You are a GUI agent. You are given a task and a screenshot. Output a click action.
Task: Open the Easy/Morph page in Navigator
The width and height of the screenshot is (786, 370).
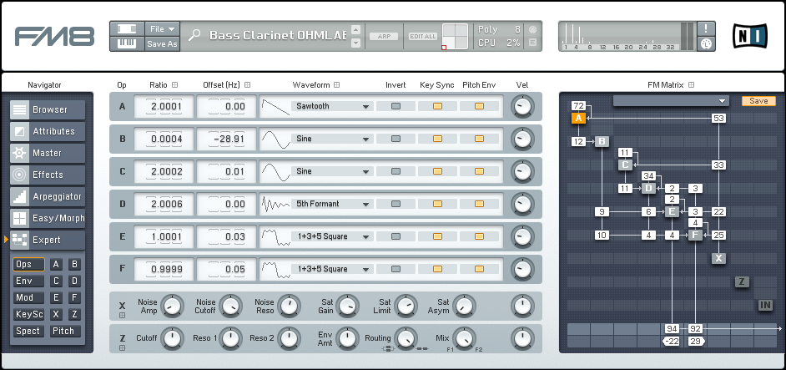pos(48,218)
